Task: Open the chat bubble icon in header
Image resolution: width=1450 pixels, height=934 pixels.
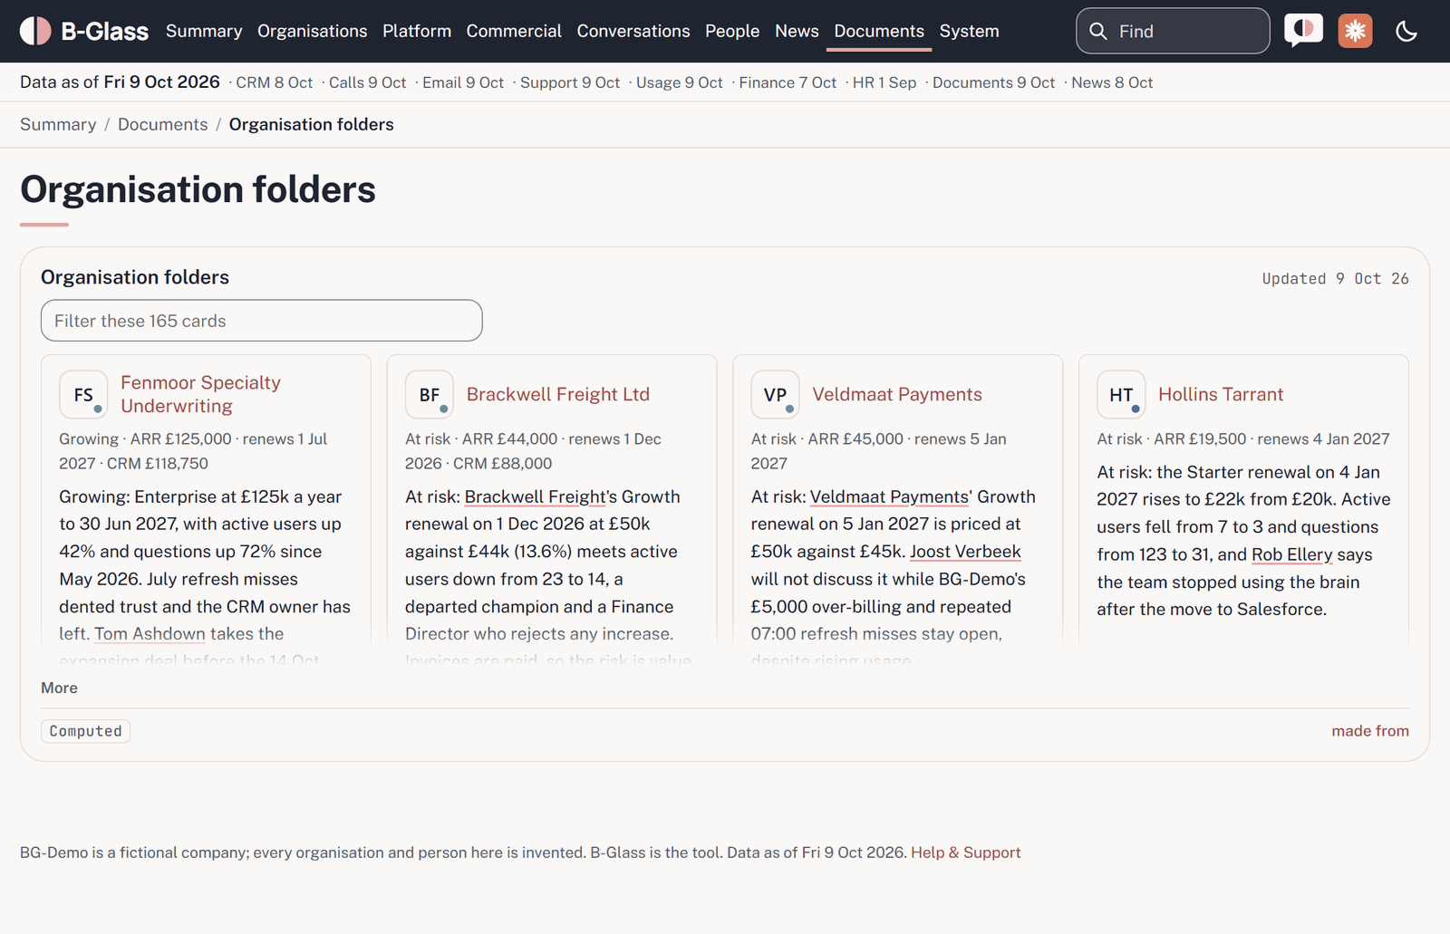Action: coord(1303,31)
